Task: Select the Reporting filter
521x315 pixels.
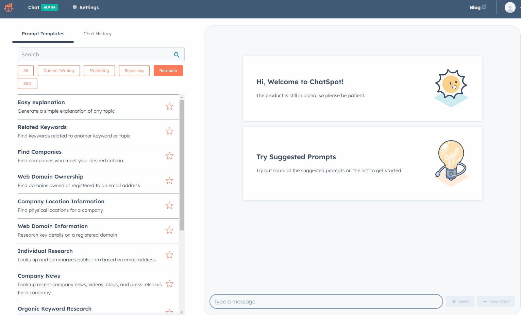Action: click(134, 71)
